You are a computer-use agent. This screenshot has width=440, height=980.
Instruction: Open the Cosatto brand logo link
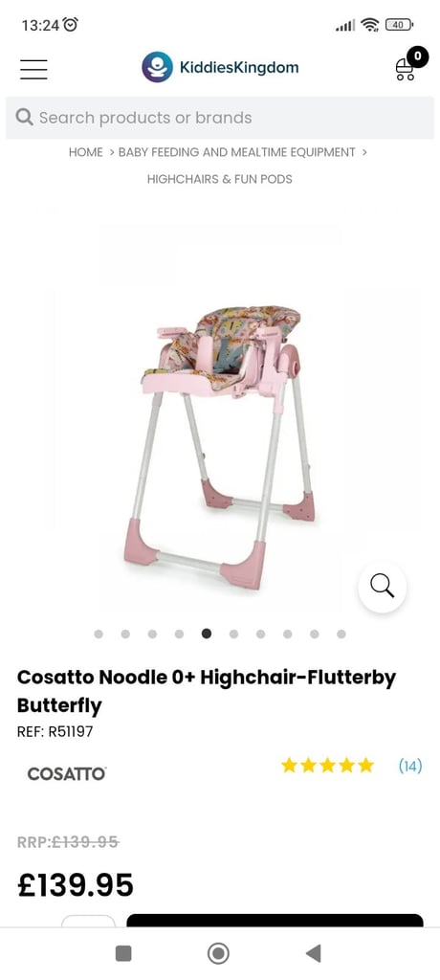click(x=67, y=773)
